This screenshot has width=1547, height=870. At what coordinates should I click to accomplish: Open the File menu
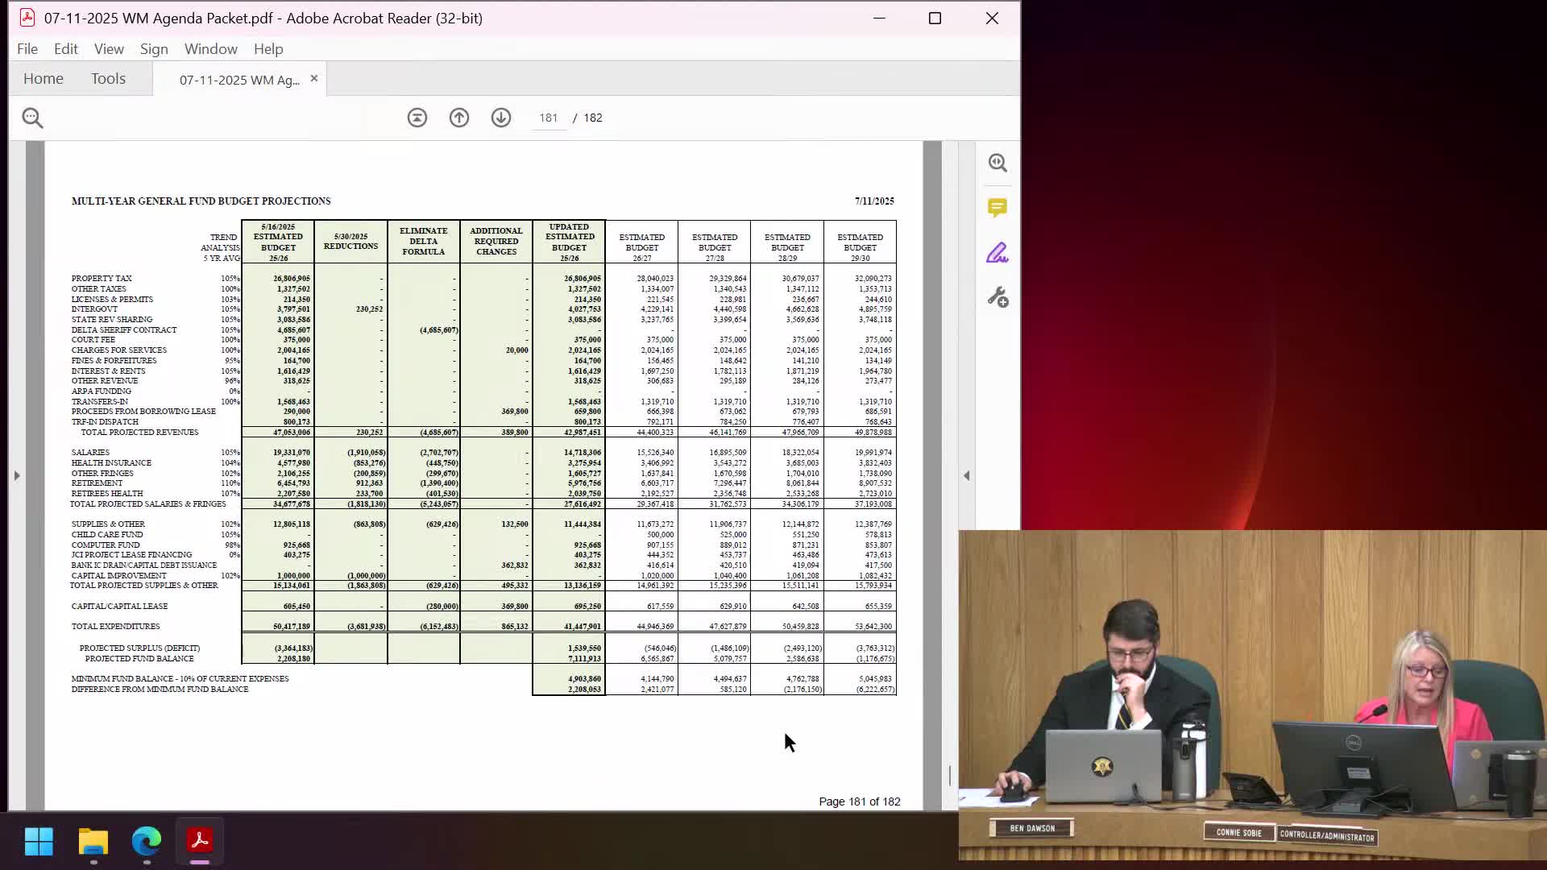tap(27, 49)
